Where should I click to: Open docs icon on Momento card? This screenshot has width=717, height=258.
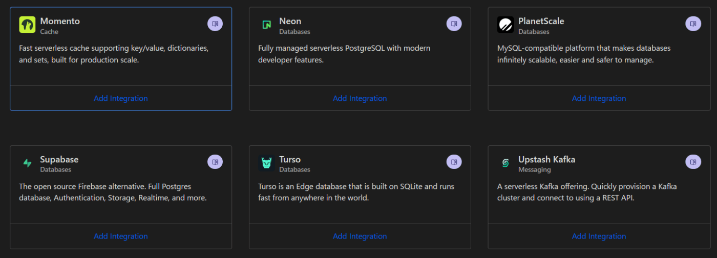pos(215,24)
